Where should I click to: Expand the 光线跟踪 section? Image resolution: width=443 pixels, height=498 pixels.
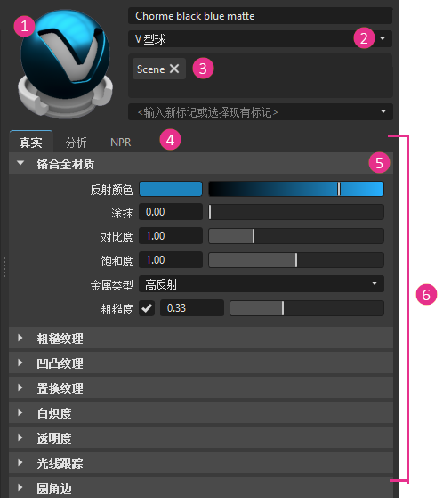tap(201, 462)
